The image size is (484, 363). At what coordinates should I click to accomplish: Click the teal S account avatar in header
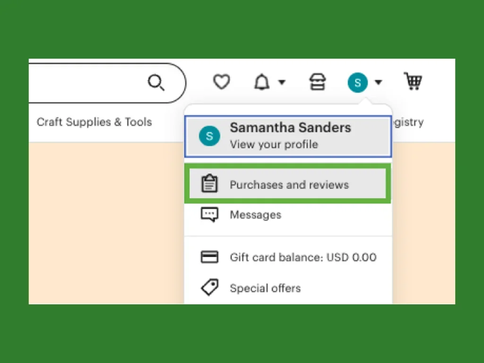357,82
